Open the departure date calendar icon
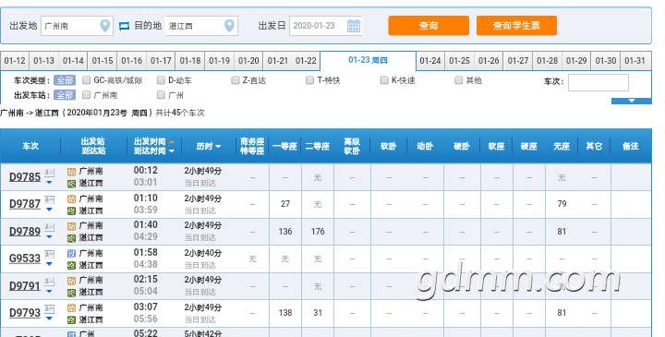This screenshot has width=665, height=337. (x=353, y=26)
